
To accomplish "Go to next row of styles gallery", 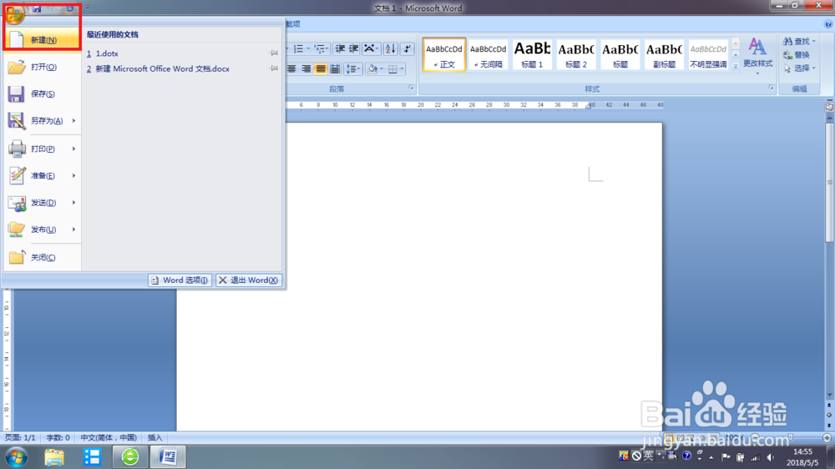I will pyautogui.click(x=736, y=55).
